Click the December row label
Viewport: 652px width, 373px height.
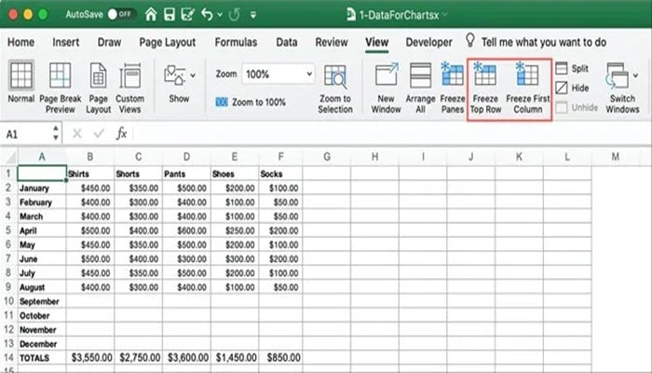[x=42, y=343]
